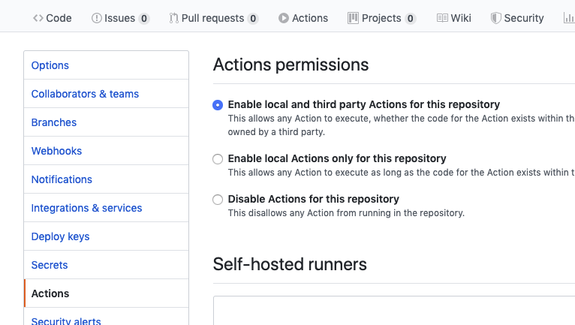This screenshot has height=325, width=575.
Task: Click the 'Actions permissions' heading
Action: [x=291, y=65]
